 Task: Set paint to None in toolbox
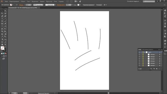pos(6,54)
